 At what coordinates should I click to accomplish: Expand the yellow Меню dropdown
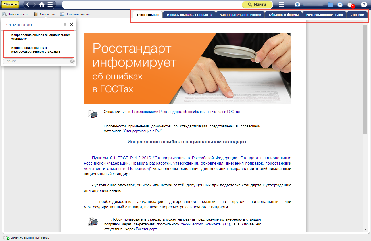click(x=10, y=5)
